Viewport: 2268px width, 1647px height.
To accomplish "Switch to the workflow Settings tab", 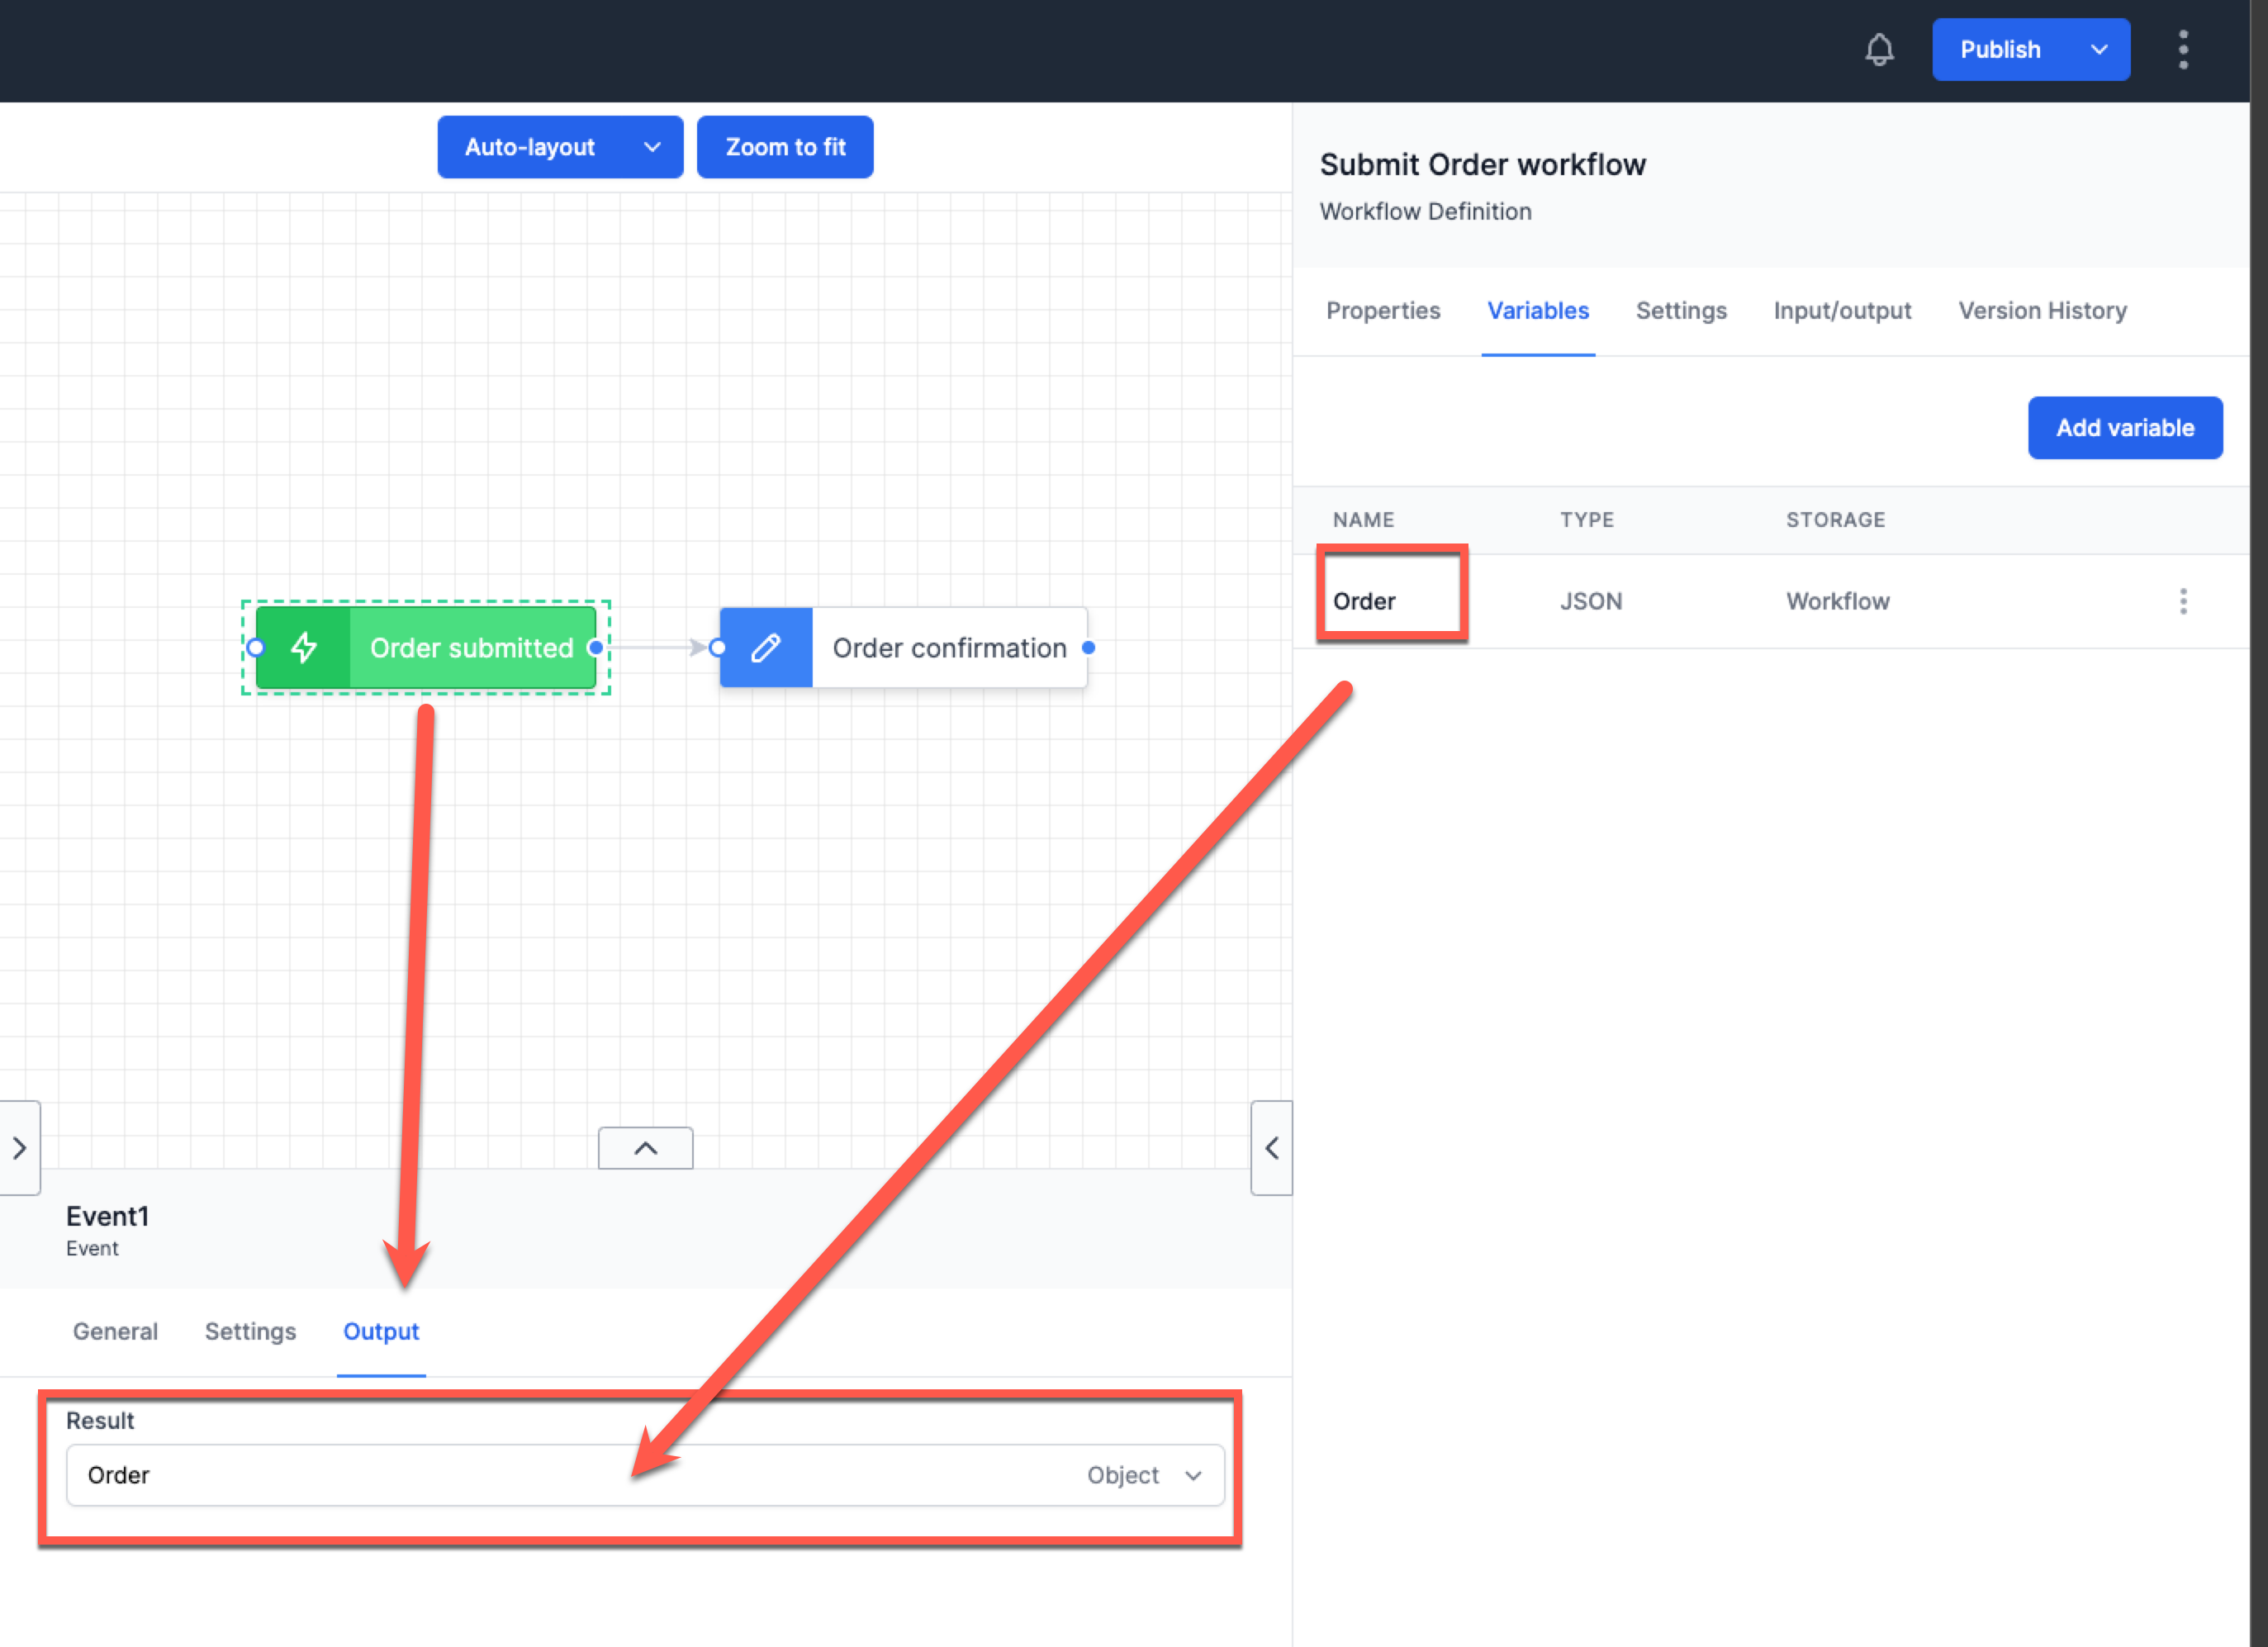I will pyautogui.click(x=1681, y=311).
